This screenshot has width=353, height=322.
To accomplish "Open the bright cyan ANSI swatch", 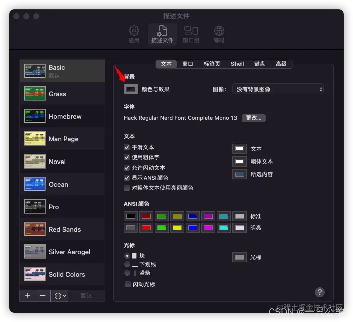I will point(224,228).
